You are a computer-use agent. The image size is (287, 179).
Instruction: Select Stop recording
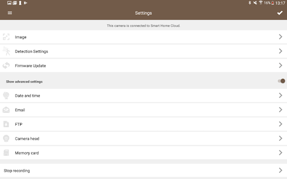pyautogui.click(x=143, y=170)
